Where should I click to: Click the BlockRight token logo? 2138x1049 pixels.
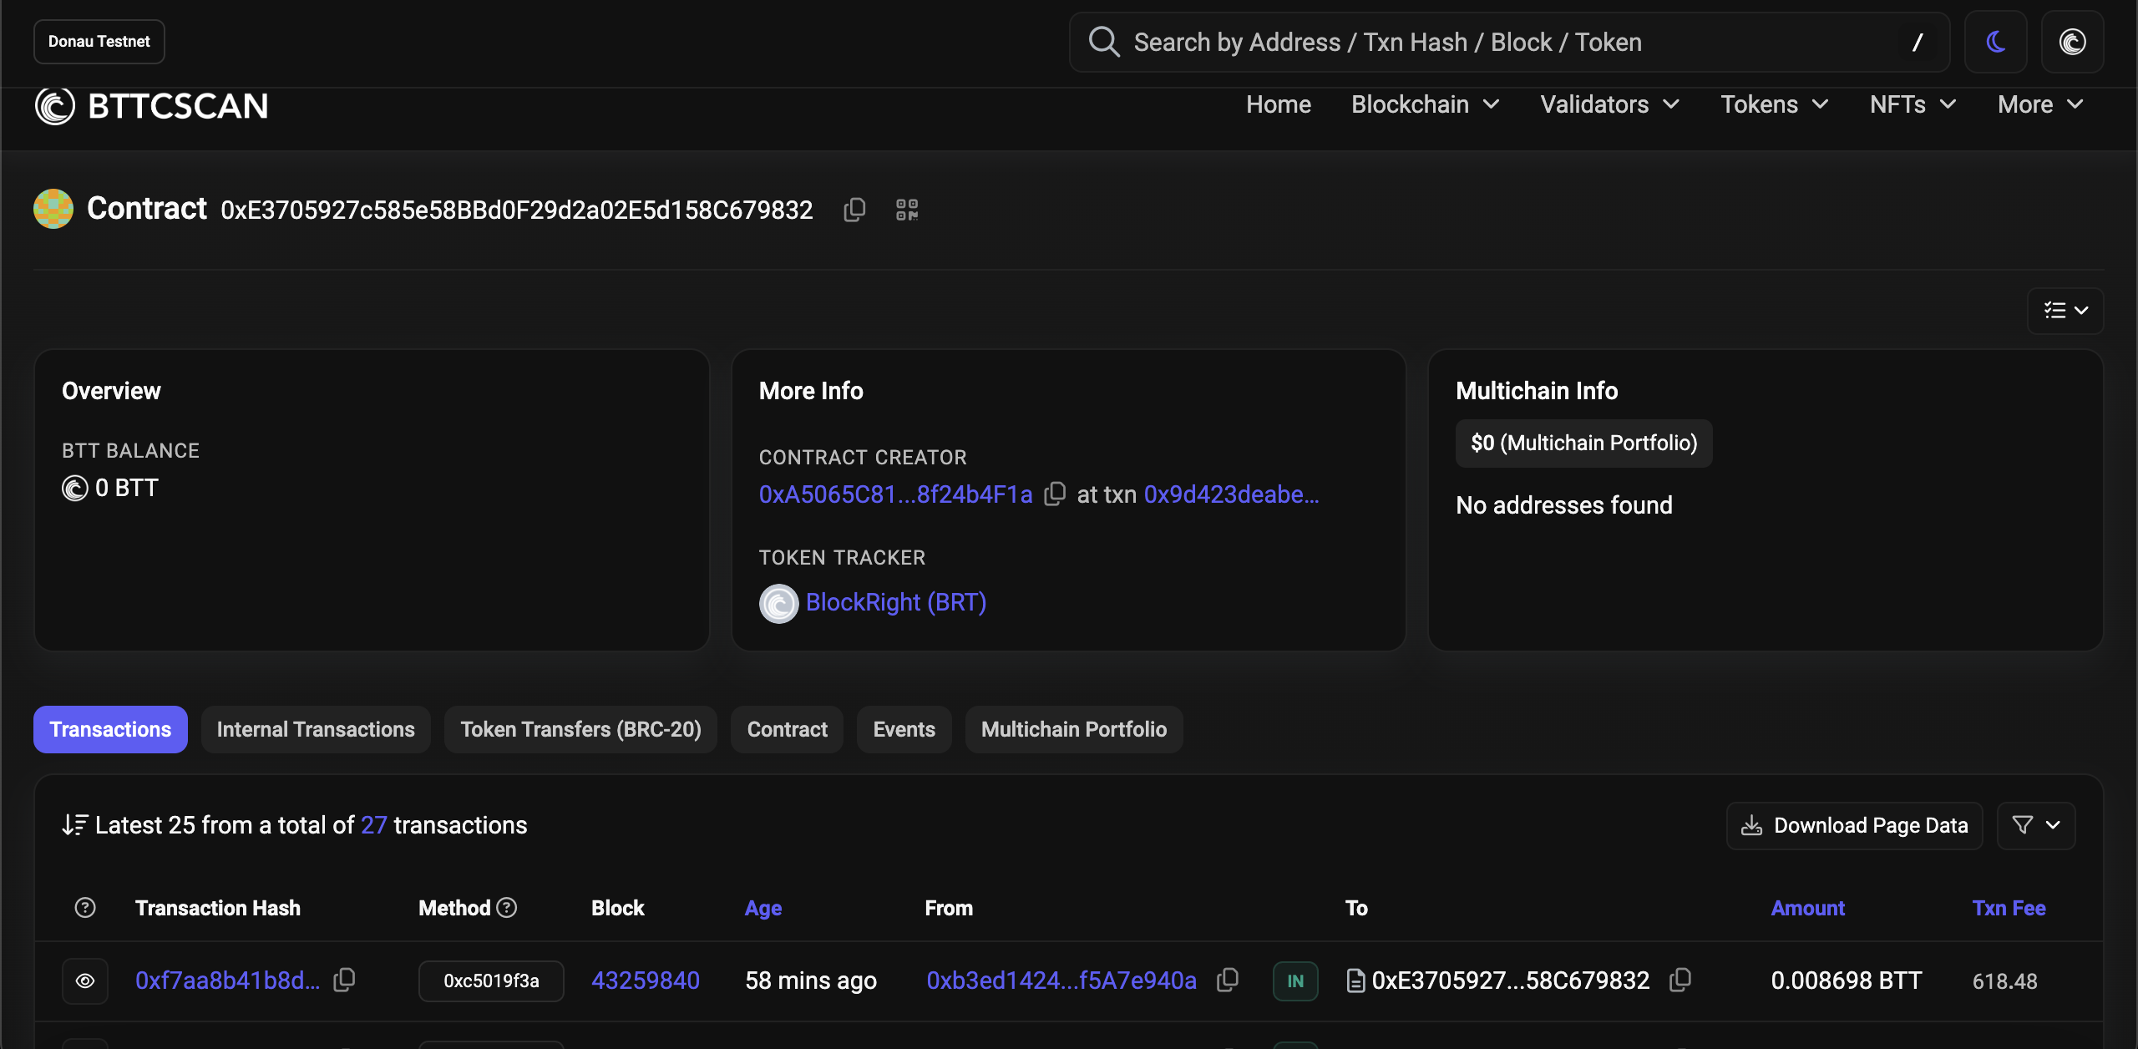pyautogui.click(x=778, y=603)
